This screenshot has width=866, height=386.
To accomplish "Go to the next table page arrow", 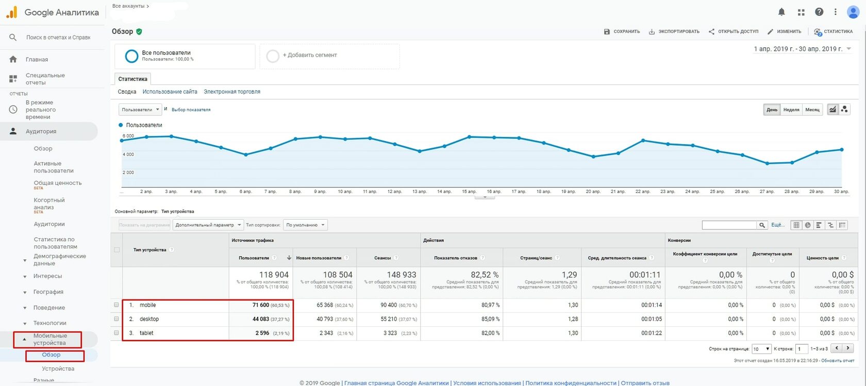I will (x=848, y=348).
